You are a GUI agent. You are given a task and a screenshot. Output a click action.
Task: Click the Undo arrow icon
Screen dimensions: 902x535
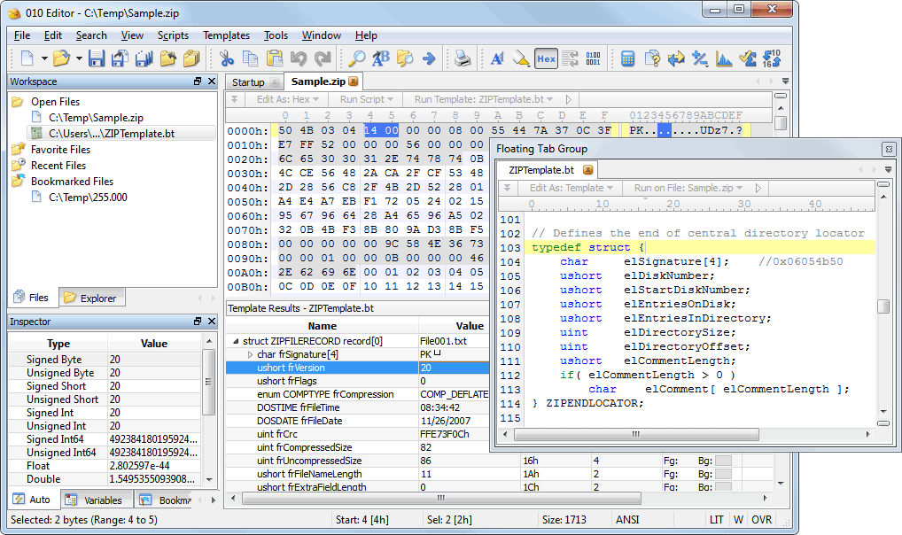[x=299, y=59]
